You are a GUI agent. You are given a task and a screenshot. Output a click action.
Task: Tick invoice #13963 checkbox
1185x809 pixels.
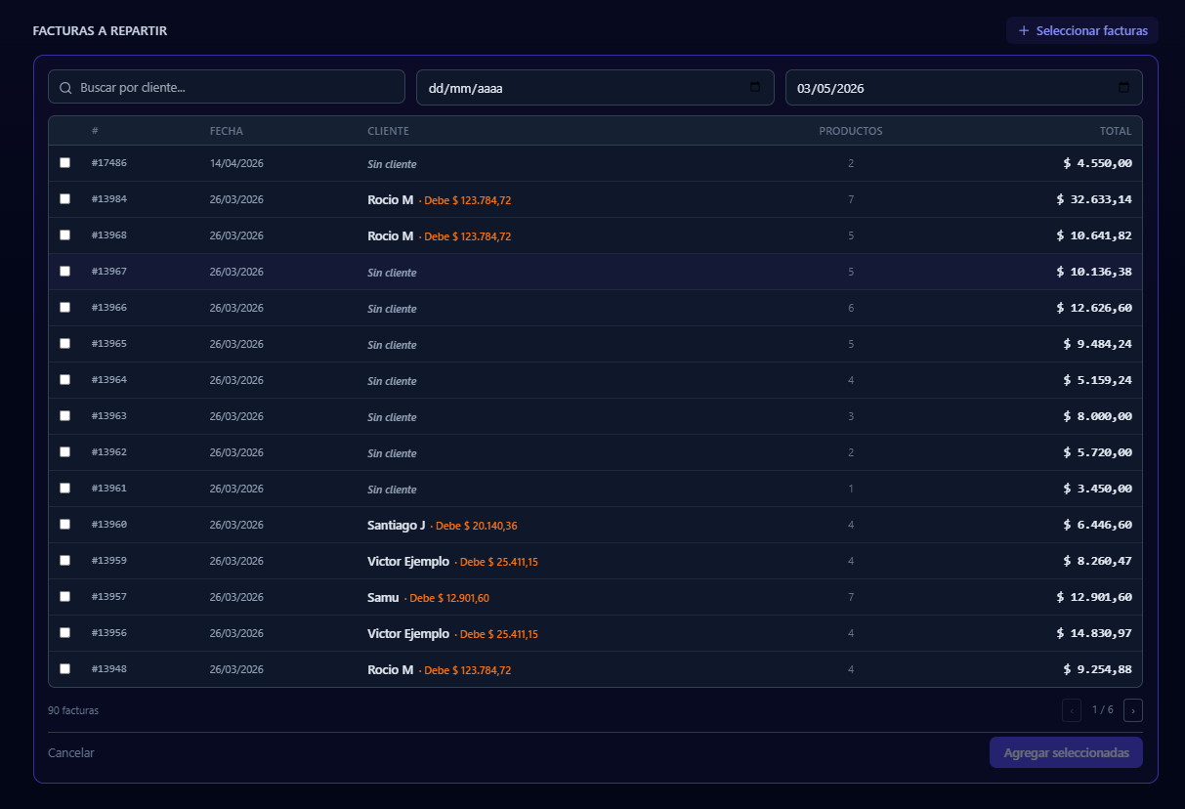coord(64,415)
